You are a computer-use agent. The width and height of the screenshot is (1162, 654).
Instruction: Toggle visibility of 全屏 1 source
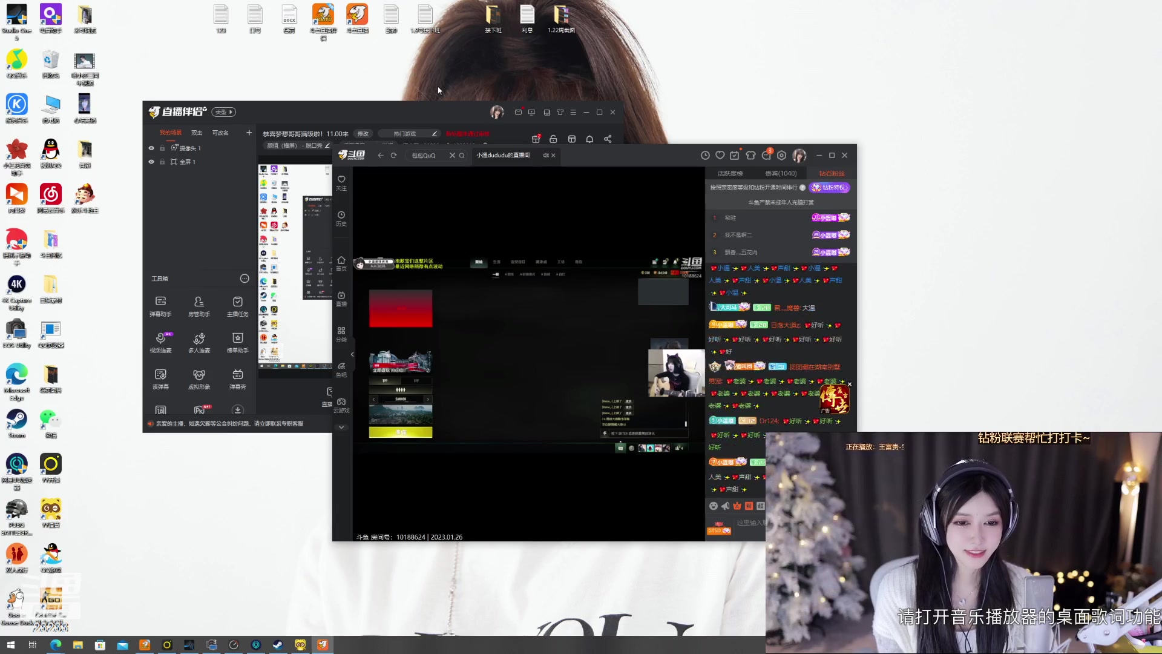(x=151, y=162)
